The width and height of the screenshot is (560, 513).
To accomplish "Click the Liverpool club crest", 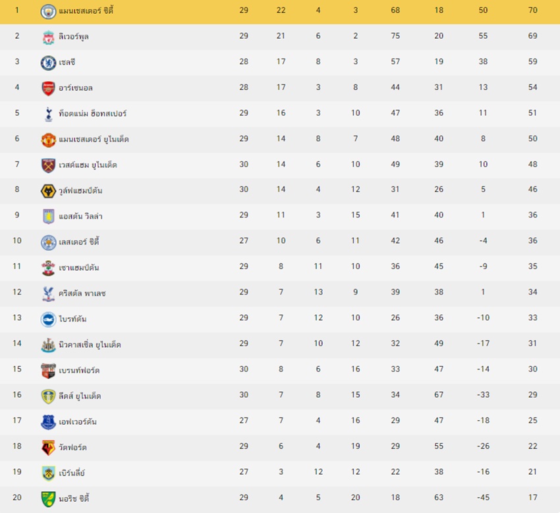I will click(x=48, y=37).
